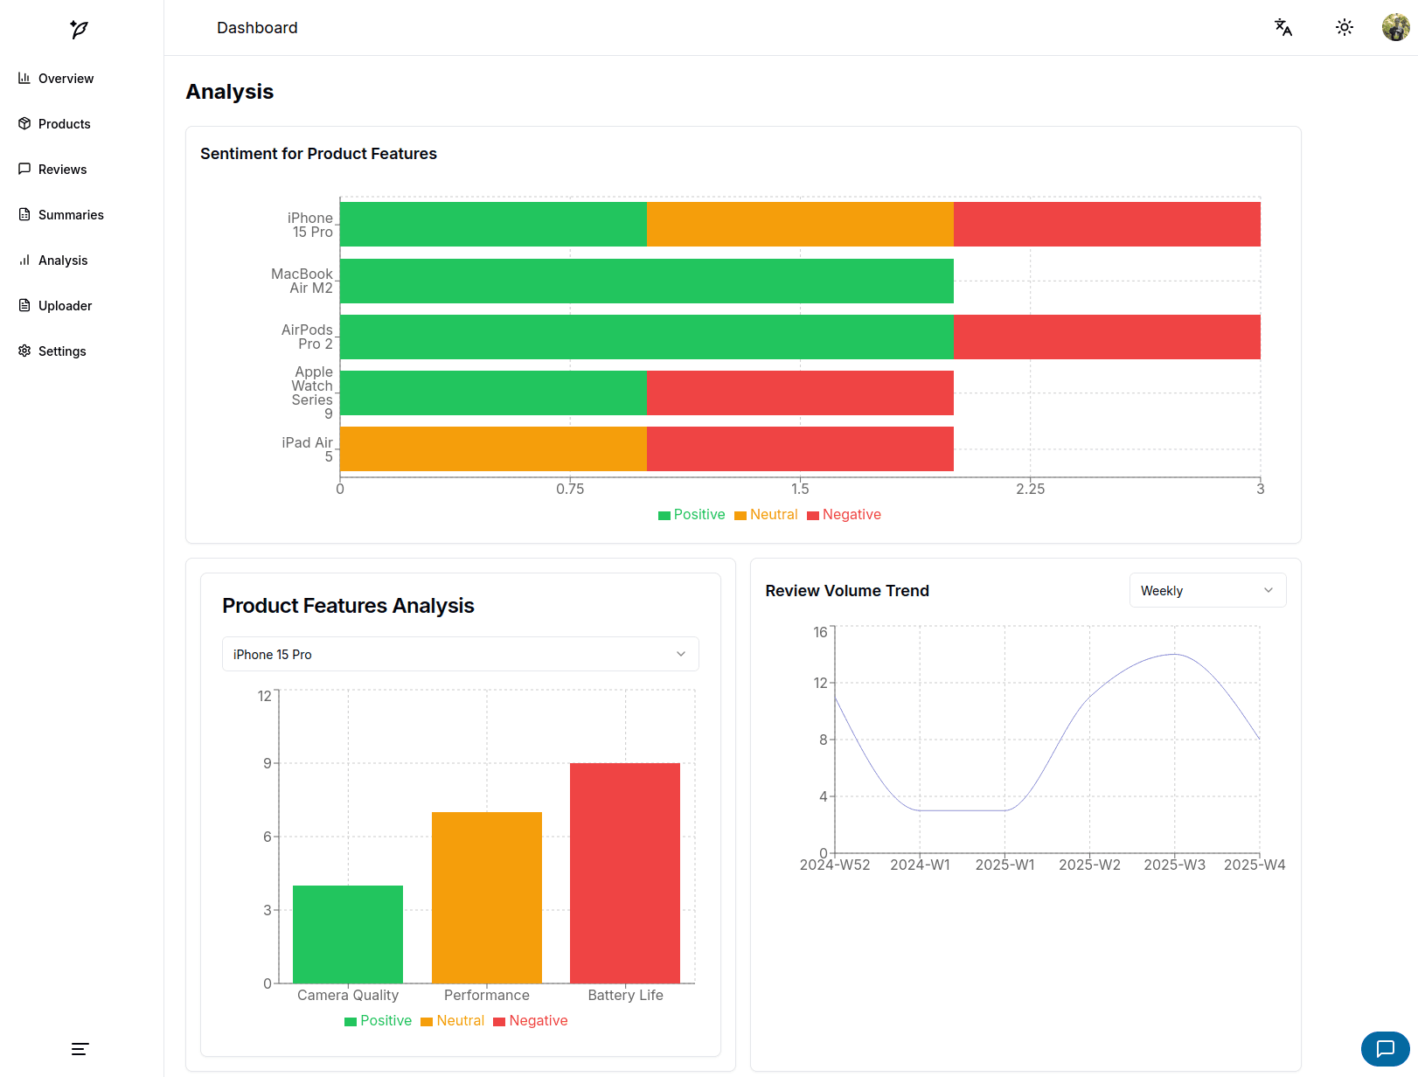1418x1077 pixels.
Task: Click Positive legend in sentiment chart
Action: [x=692, y=515]
